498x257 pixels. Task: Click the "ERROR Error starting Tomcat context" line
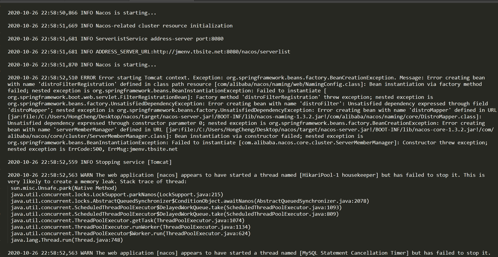click(246, 78)
